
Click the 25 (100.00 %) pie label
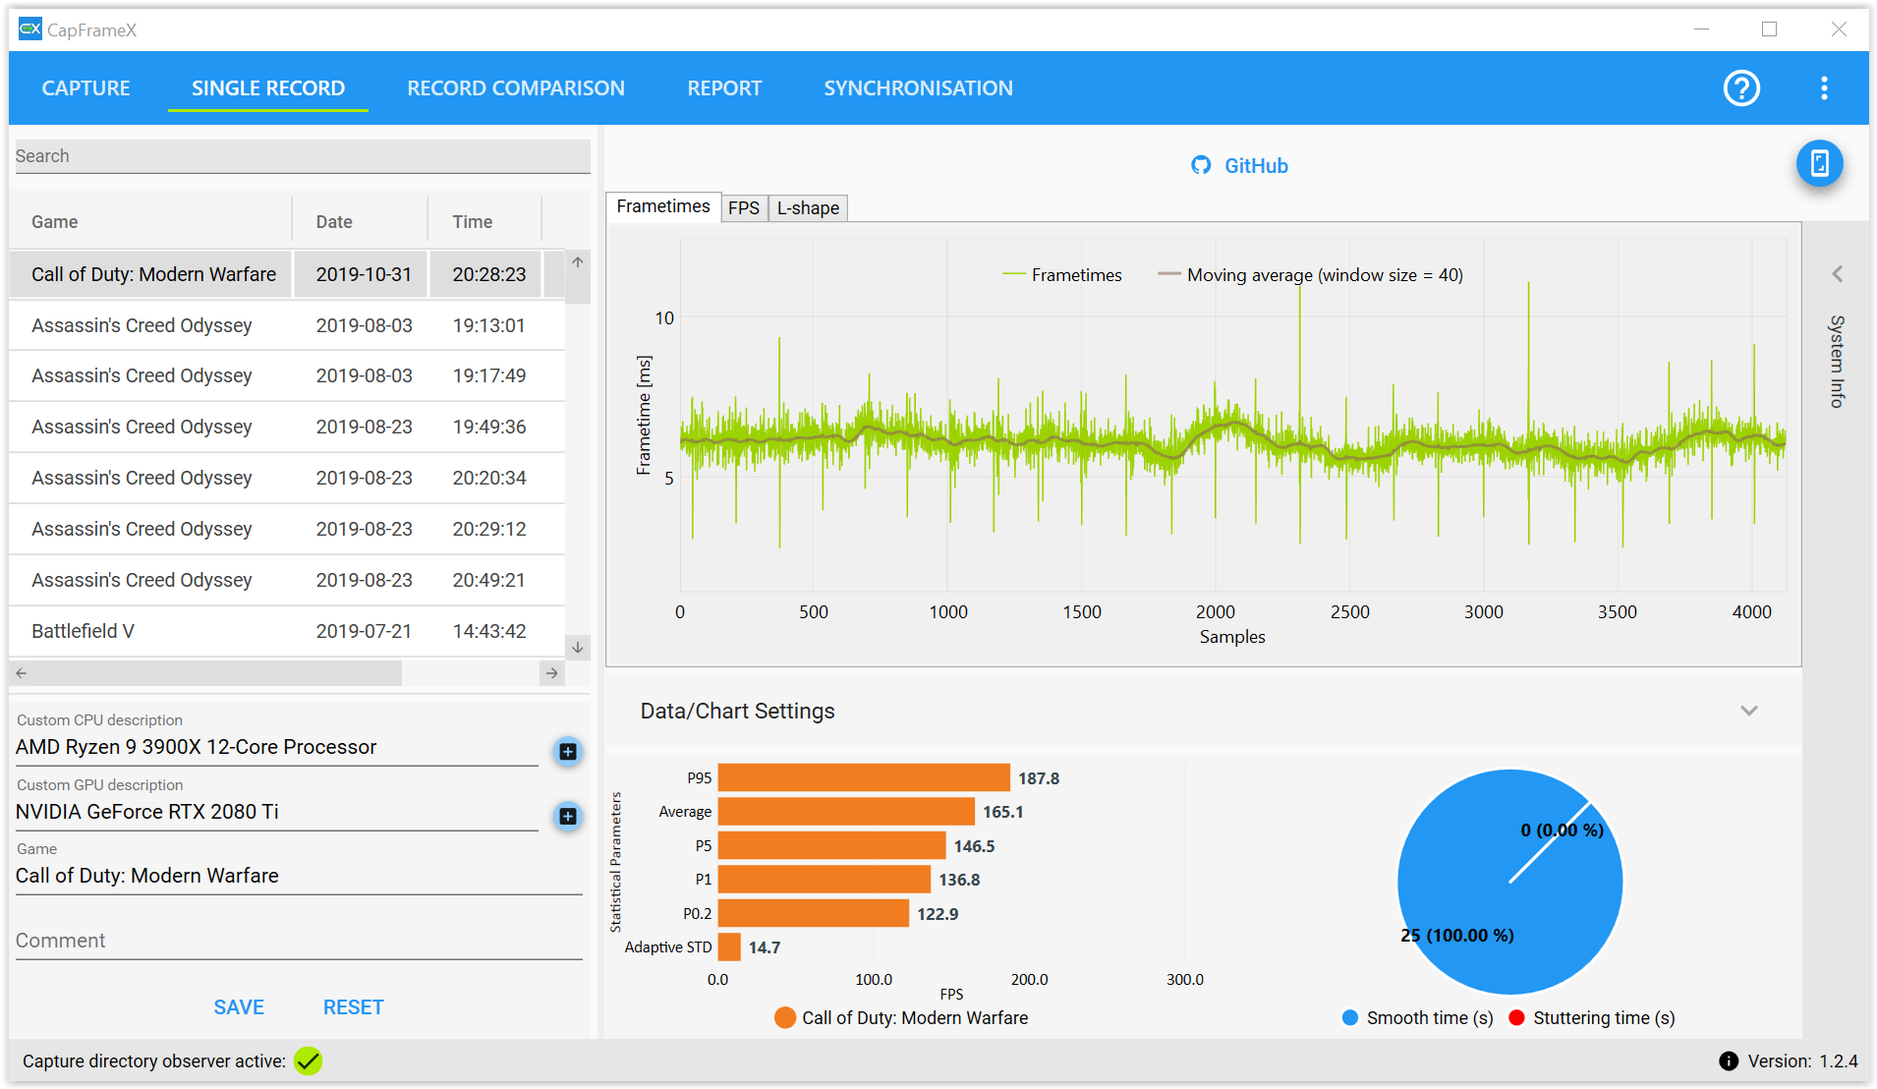(1457, 936)
